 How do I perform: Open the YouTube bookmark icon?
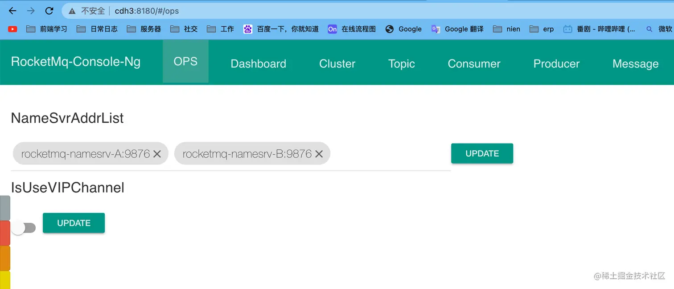12,29
